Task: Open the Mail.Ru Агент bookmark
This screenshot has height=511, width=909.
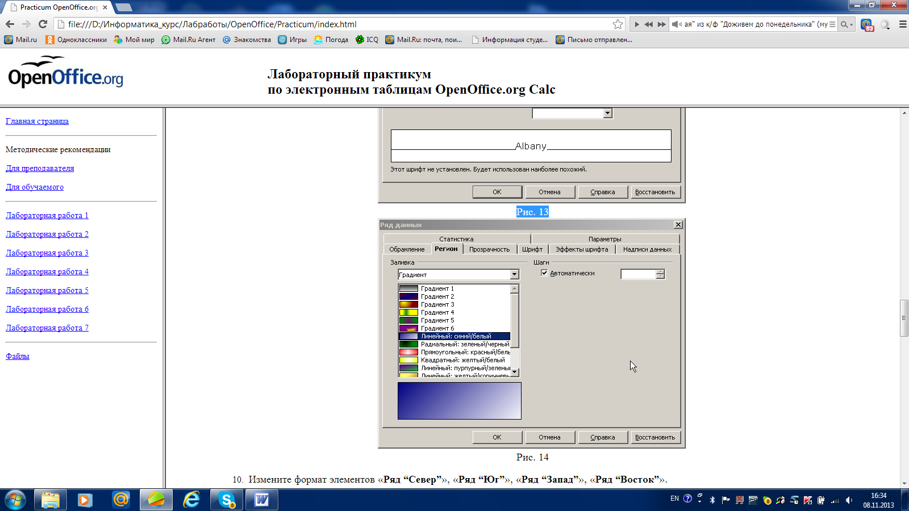Action: tap(189, 40)
